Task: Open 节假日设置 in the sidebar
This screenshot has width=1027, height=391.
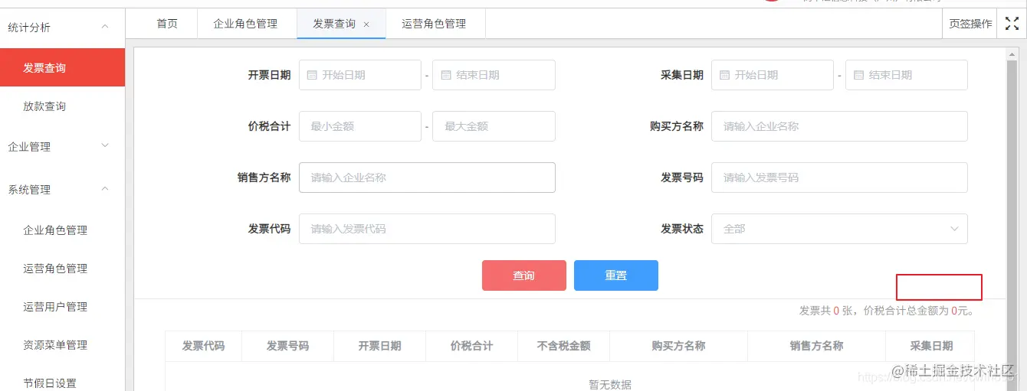Action: pos(62,383)
